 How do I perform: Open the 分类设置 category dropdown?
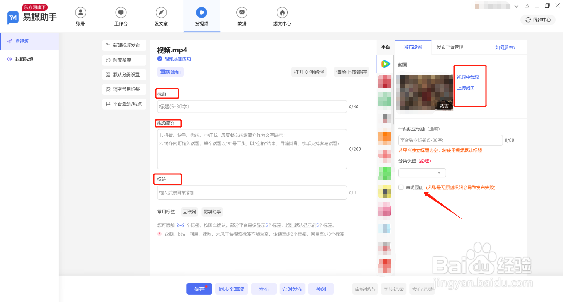click(x=422, y=173)
